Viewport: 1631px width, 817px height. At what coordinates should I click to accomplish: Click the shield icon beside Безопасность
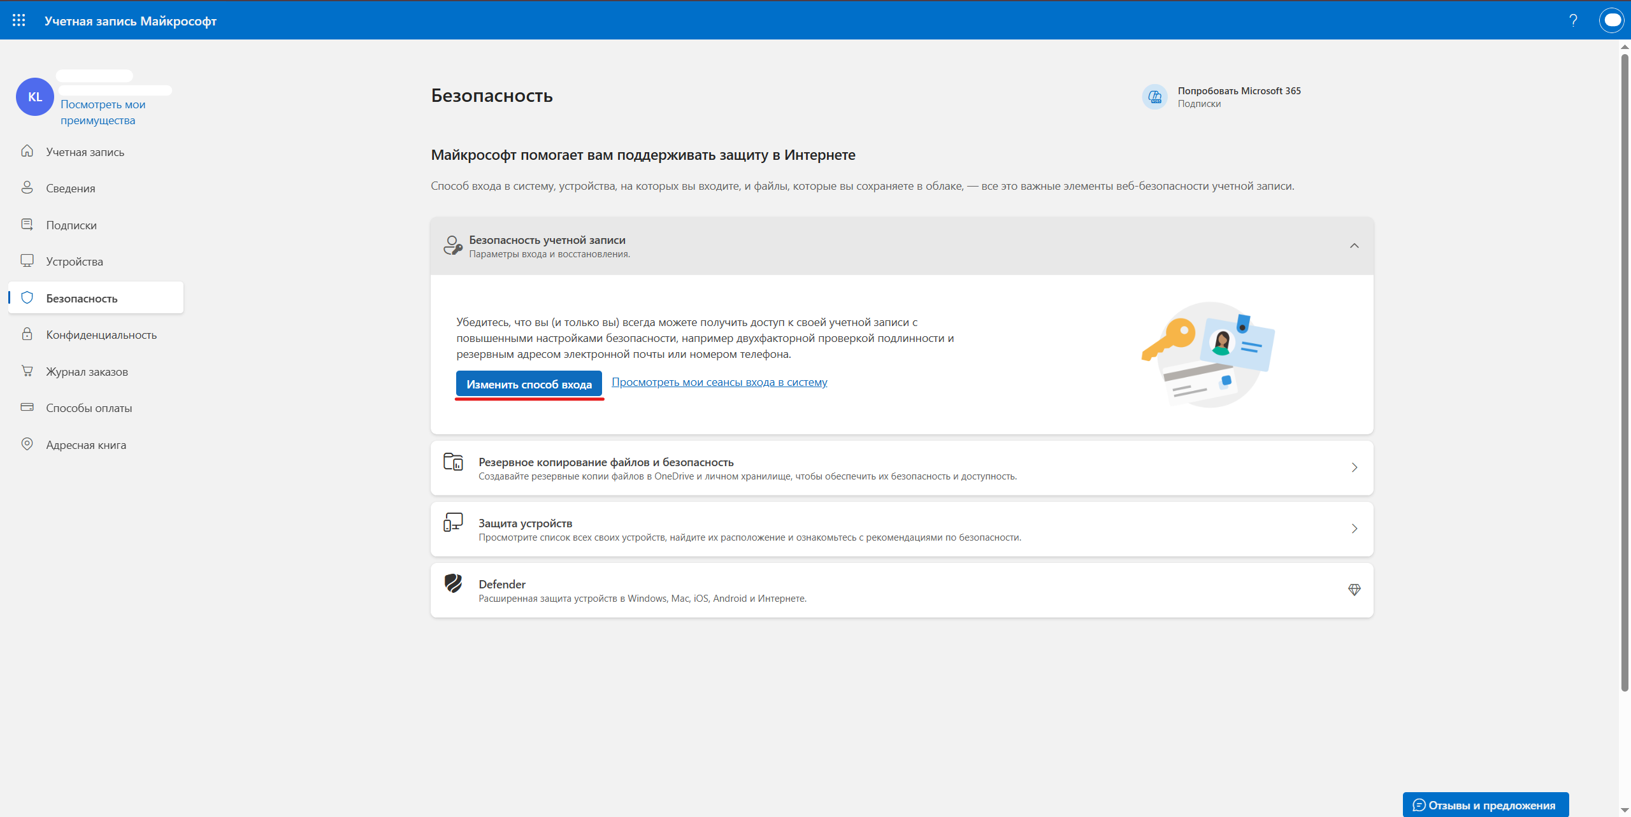coord(27,298)
